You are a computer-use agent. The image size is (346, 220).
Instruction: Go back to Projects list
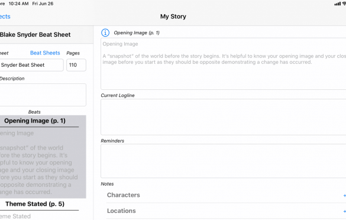click(x=5, y=17)
